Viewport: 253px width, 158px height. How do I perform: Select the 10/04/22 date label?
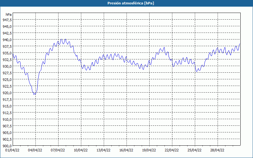81,150
